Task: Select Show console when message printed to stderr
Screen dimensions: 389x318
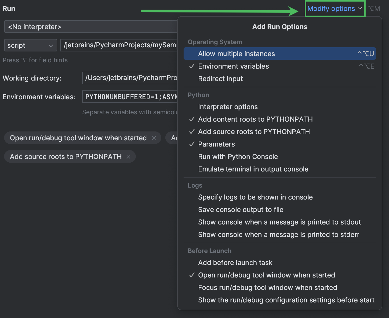Action: [x=278, y=234]
